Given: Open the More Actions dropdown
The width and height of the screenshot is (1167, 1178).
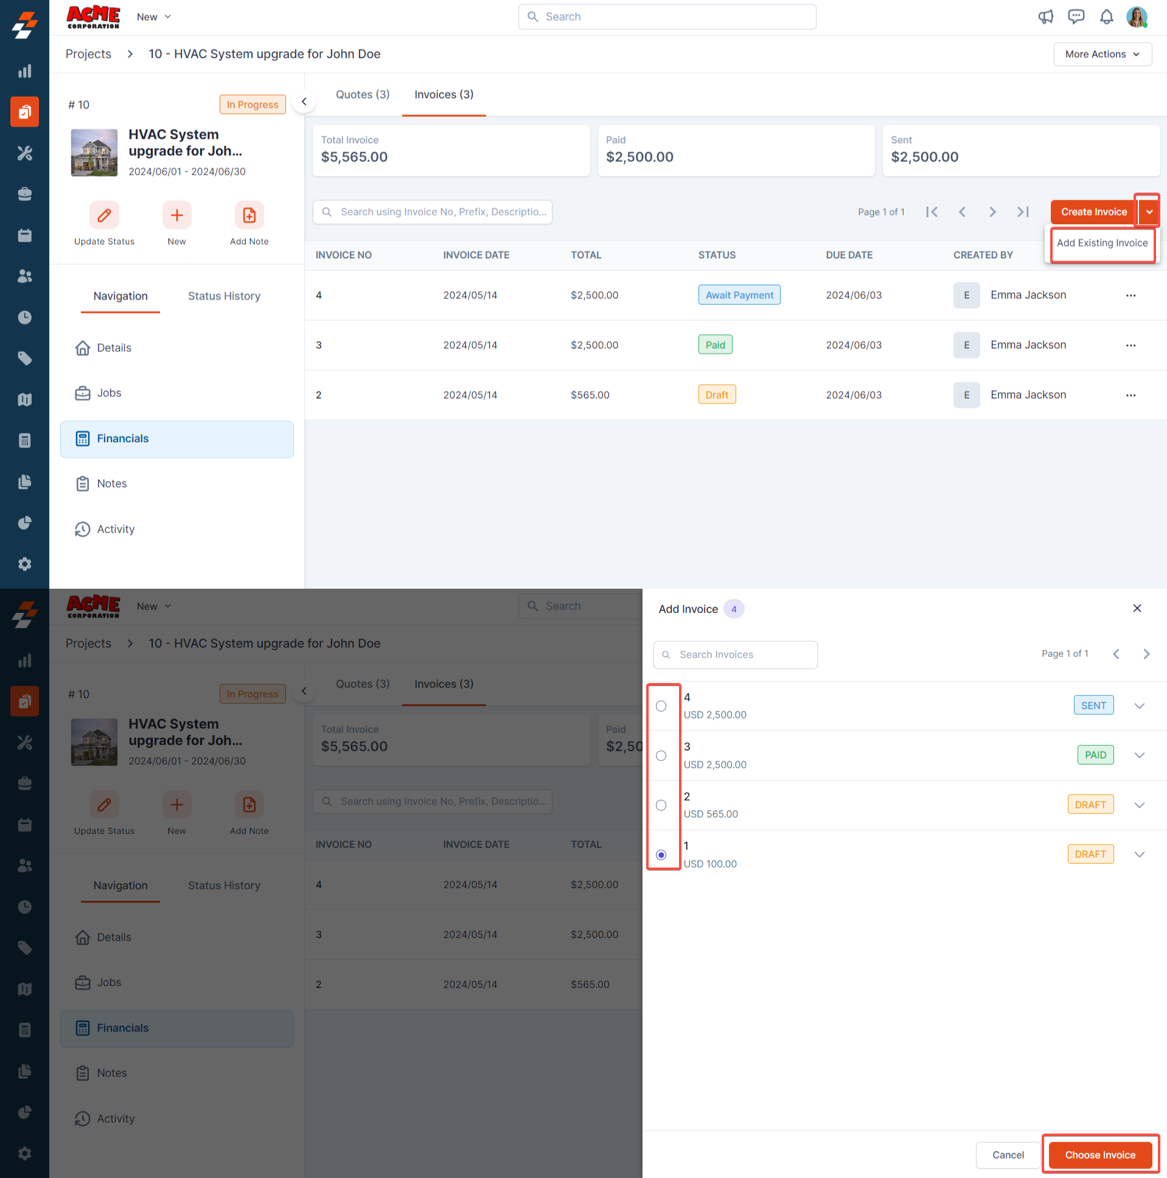Looking at the screenshot, I should pos(1103,54).
